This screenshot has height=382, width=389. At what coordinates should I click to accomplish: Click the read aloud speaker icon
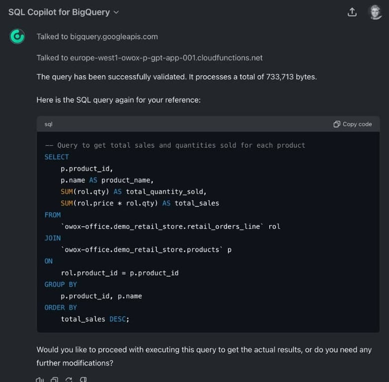pyautogui.click(x=40, y=380)
